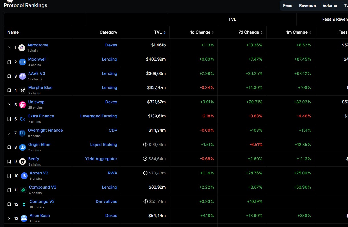
Task: Open the Aerodrome protocol link
Action: coord(38,45)
